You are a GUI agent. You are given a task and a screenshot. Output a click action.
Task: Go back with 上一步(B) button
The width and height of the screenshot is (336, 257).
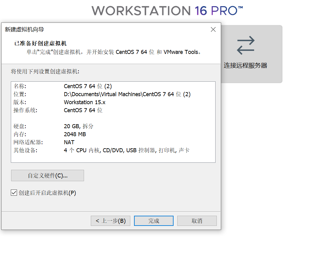click(111, 221)
